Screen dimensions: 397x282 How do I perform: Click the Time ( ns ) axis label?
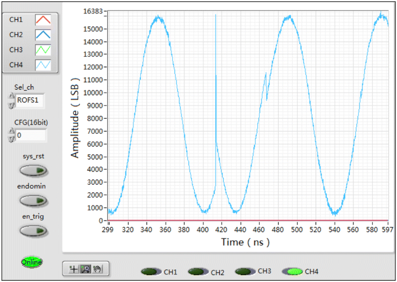click(245, 242)
